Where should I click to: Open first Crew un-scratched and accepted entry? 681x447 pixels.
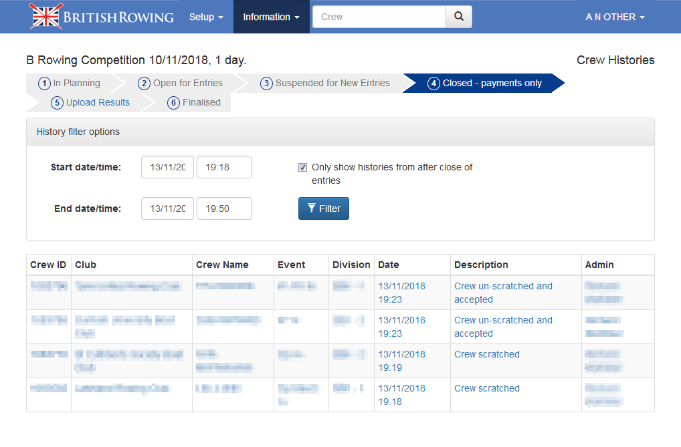[503, 293]
